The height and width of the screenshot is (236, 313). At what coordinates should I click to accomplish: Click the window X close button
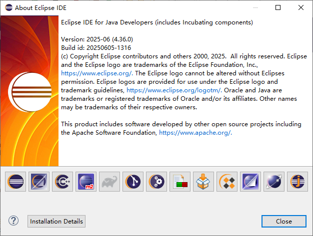pos(301,7)
